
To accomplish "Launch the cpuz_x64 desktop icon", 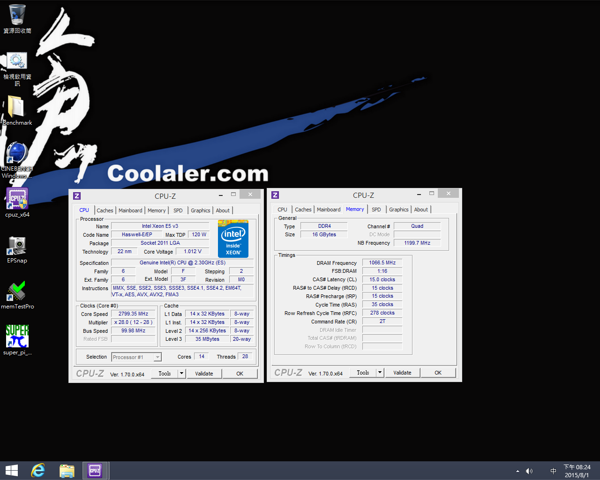I will pyautogui.click(x=17, y=202).
